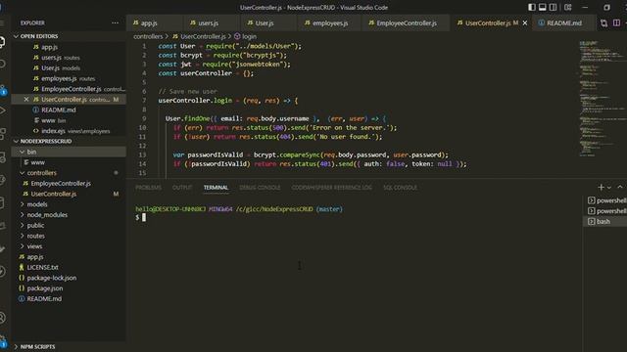Open the customize layout icon
The width and height of the screenshot is (627, 352).
point(568,7)
